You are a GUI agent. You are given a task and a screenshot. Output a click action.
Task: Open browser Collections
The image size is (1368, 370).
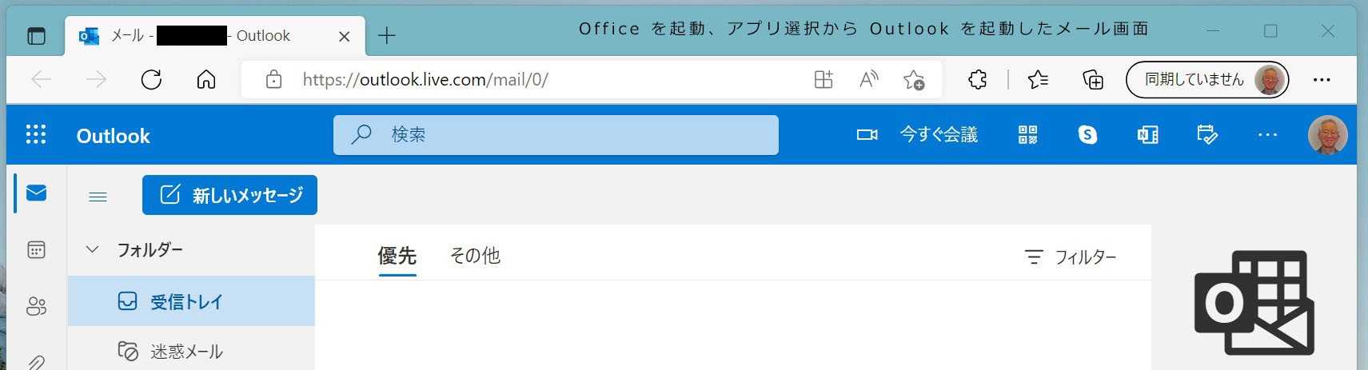pyautogui.click(x=1093, y=79)
